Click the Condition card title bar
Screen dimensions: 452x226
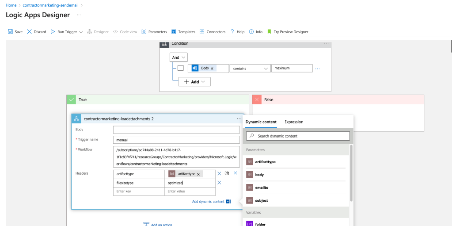(245, 44)
